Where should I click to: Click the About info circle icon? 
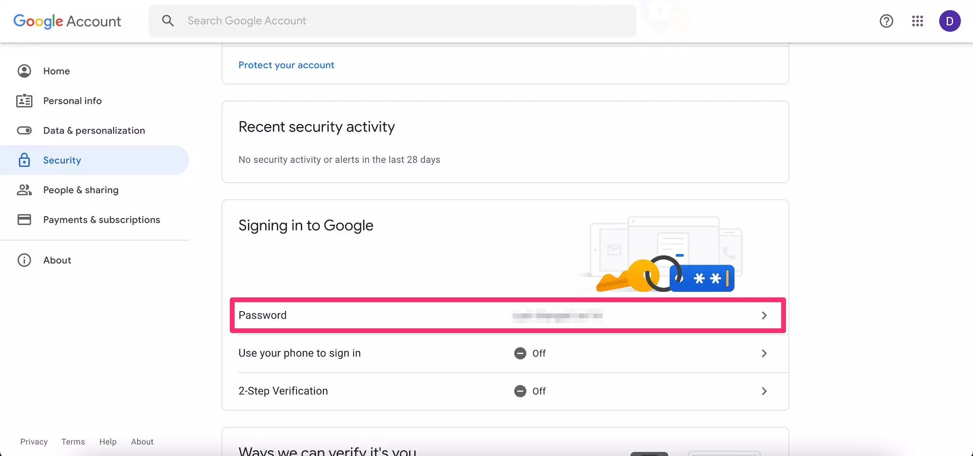click(24, 260)
